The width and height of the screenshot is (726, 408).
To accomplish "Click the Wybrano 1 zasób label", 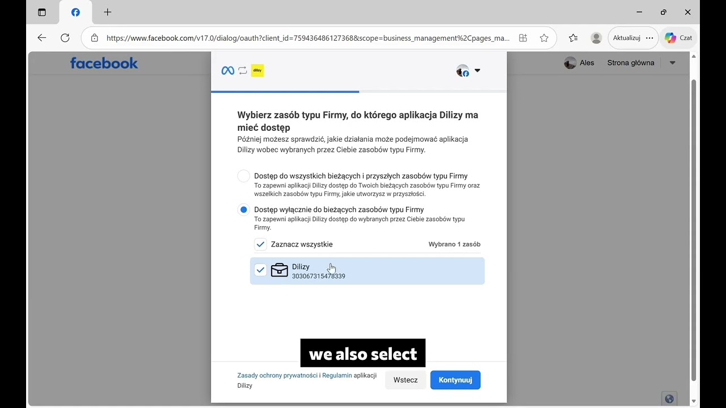I will 454,244.
